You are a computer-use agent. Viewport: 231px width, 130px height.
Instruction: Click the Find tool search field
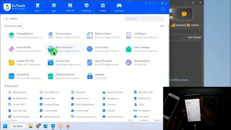pyautogui.click(x=144, y=19)
